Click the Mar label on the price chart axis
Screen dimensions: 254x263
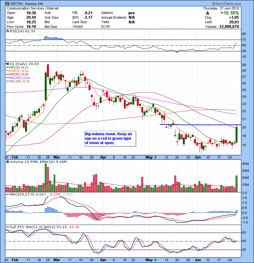click(x=57, y=157)
